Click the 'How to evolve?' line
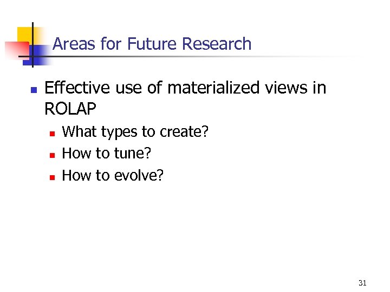390x292 pixels. tap(113, 175)
